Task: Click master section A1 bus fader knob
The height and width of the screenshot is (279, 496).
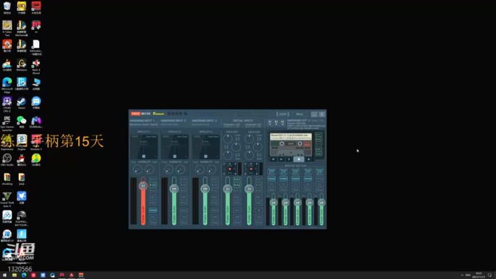Action: pyautogui.click(x=273, y=203)
